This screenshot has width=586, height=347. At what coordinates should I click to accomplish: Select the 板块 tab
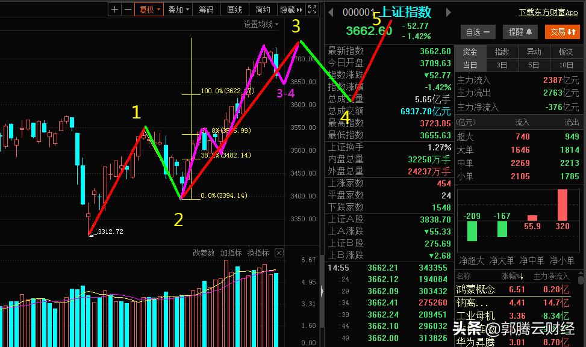(x=566, y=52)
